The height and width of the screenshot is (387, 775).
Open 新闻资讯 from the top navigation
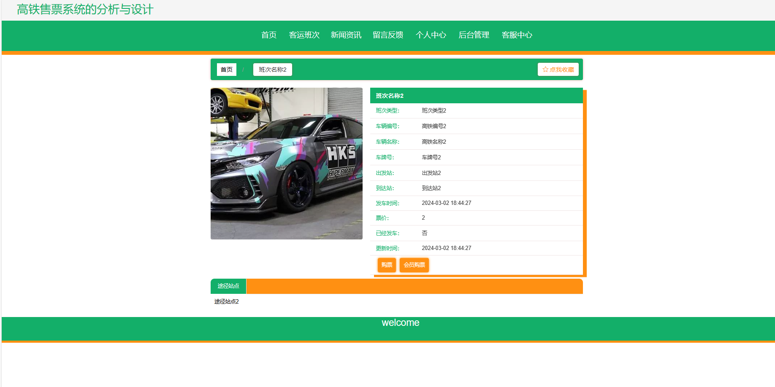pyautogui.click(x=346, y=35)
